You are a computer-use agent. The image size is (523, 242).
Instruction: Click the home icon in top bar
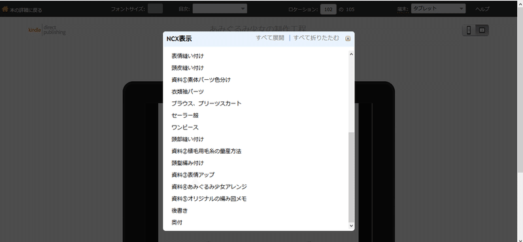coord(5,9)
